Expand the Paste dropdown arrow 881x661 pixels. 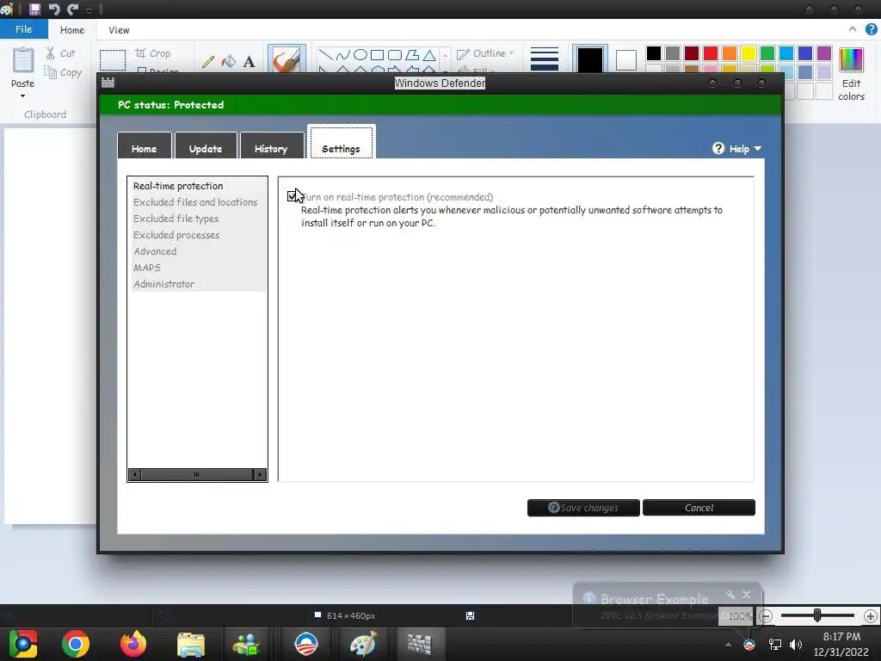click(22, 96)
